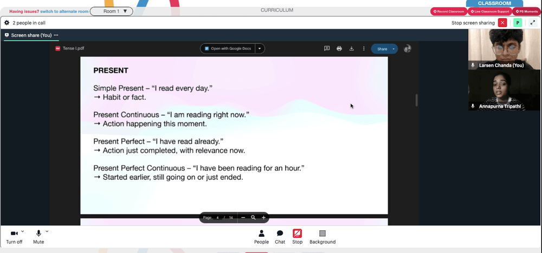Open the Room 1 dropdown

[x=111, y=11]
